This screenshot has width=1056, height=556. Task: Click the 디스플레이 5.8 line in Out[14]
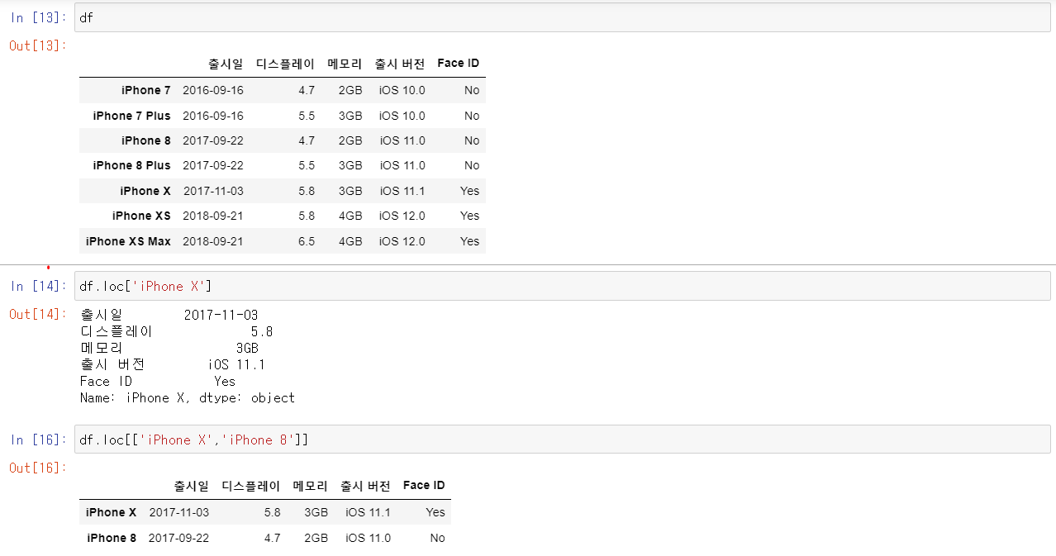[x=177, y=331]
